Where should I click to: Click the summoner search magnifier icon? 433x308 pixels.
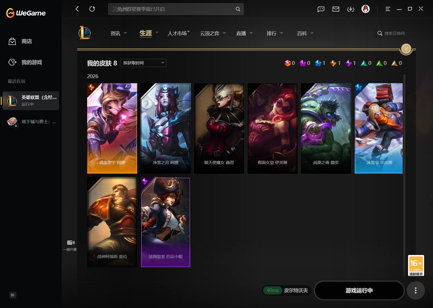point(380,33)
